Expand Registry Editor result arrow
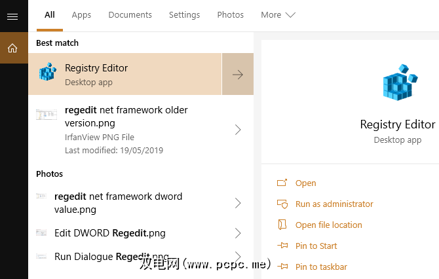The image size is (439, 279). tap(238, 74)
